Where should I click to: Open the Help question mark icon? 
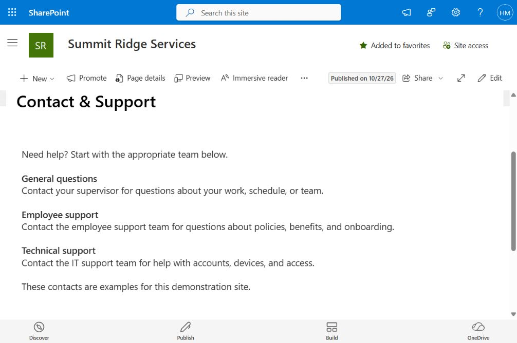pyautogui.click(x=480, y=12)
